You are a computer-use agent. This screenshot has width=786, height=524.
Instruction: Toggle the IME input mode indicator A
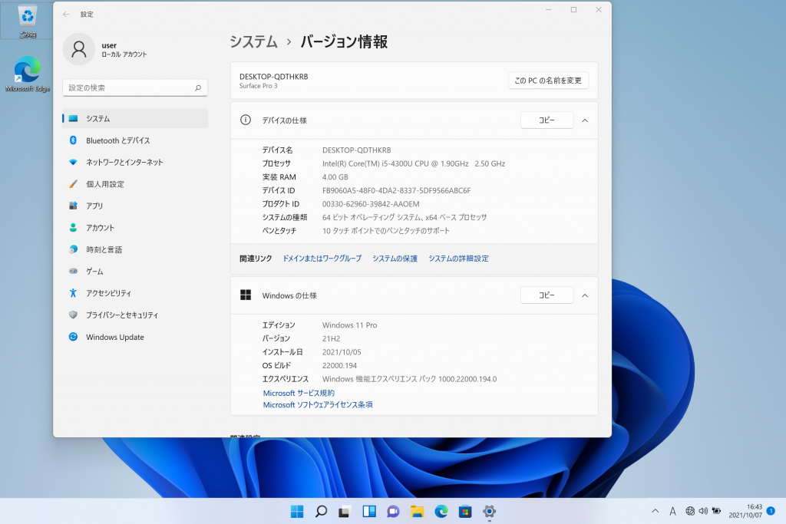click(x=672, y=511)
